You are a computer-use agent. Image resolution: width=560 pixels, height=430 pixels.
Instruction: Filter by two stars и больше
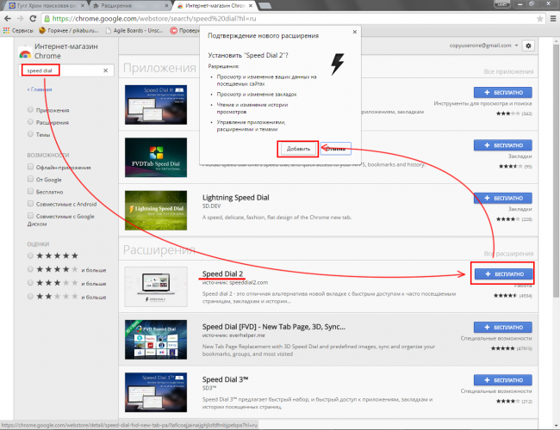30,297
